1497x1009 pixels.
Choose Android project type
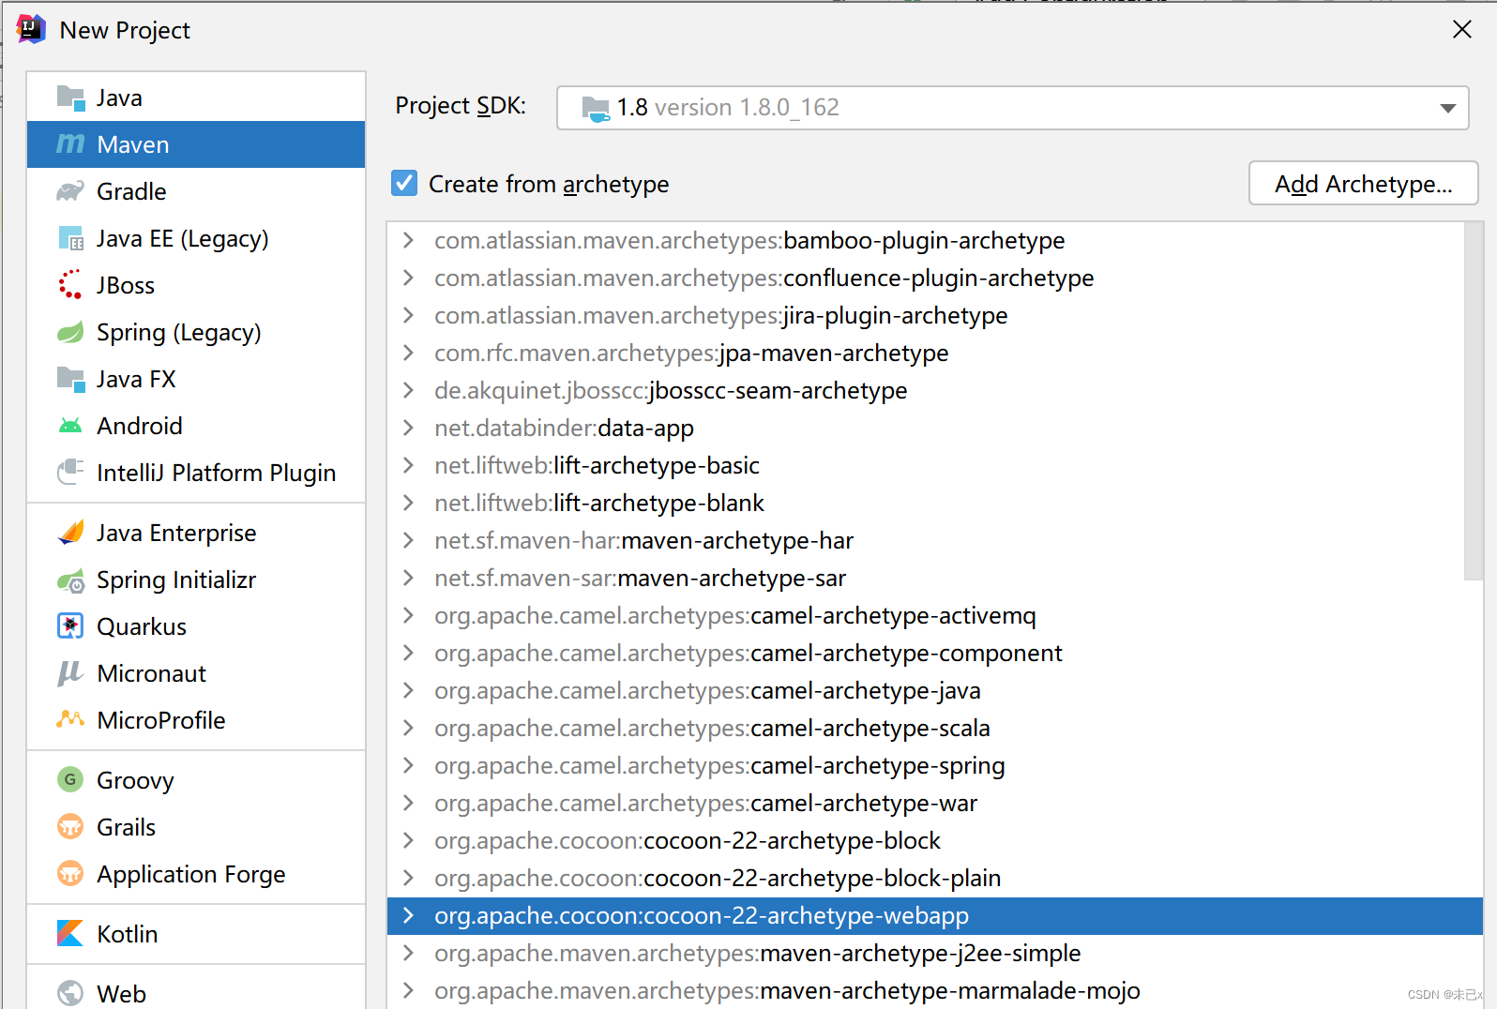pos(196,426)
